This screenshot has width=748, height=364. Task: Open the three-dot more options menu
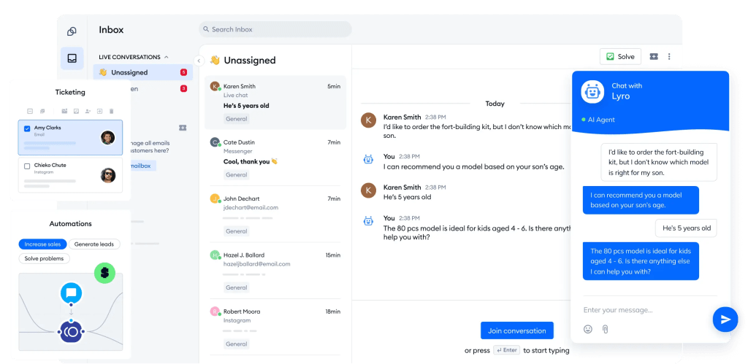pyautogui.click(x=669, y=57)
